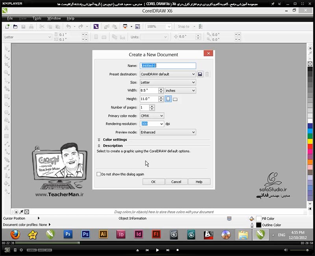Select landscape page orientation
Screen dimensions: 315x256
tap(175, 99)
